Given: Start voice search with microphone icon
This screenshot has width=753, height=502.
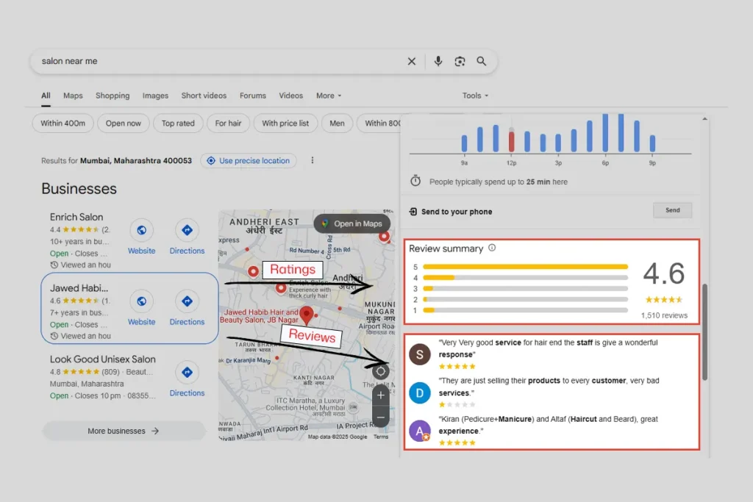Looking at the screenshot, I should click(x=438, y=62).
